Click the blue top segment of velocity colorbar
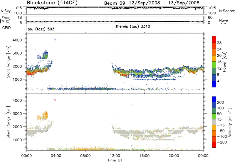The width and height of the screenshot is (235, 162). point(214,99)
